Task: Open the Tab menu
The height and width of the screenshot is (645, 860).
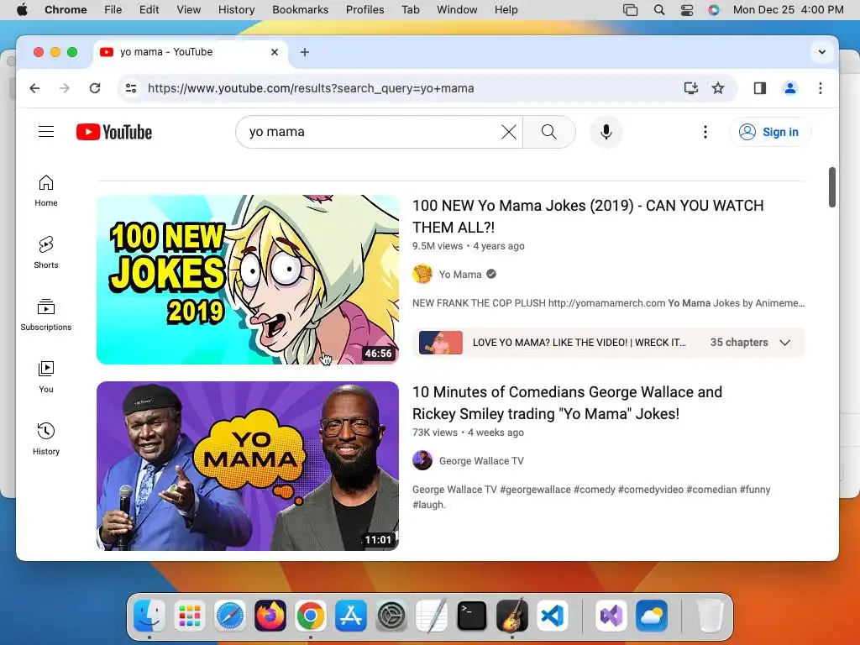Action: pos(410,10)
